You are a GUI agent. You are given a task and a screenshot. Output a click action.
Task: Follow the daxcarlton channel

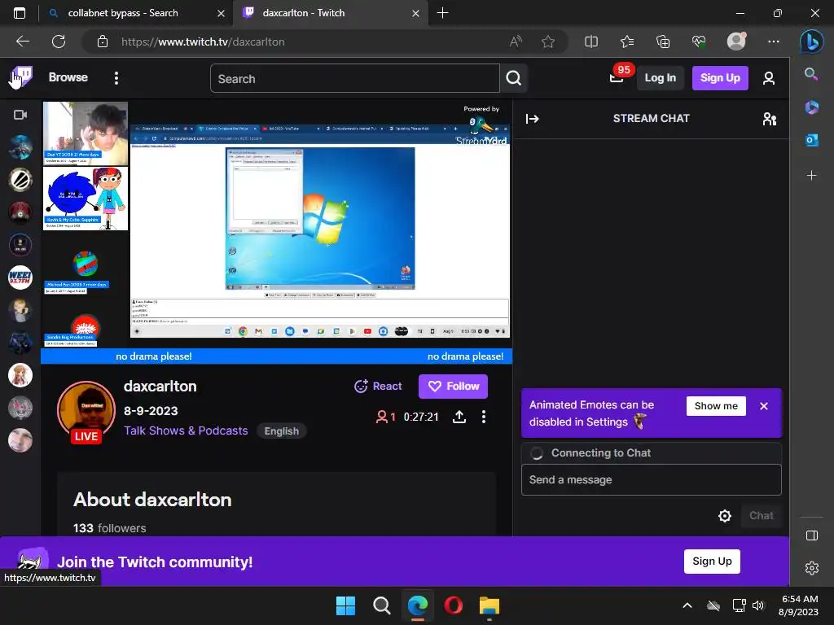[453, 387]
